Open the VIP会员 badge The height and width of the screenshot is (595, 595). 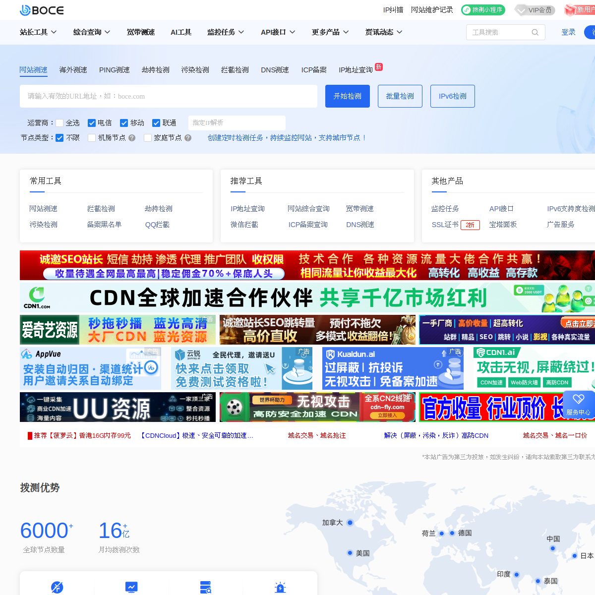click(x=535, y=10)
